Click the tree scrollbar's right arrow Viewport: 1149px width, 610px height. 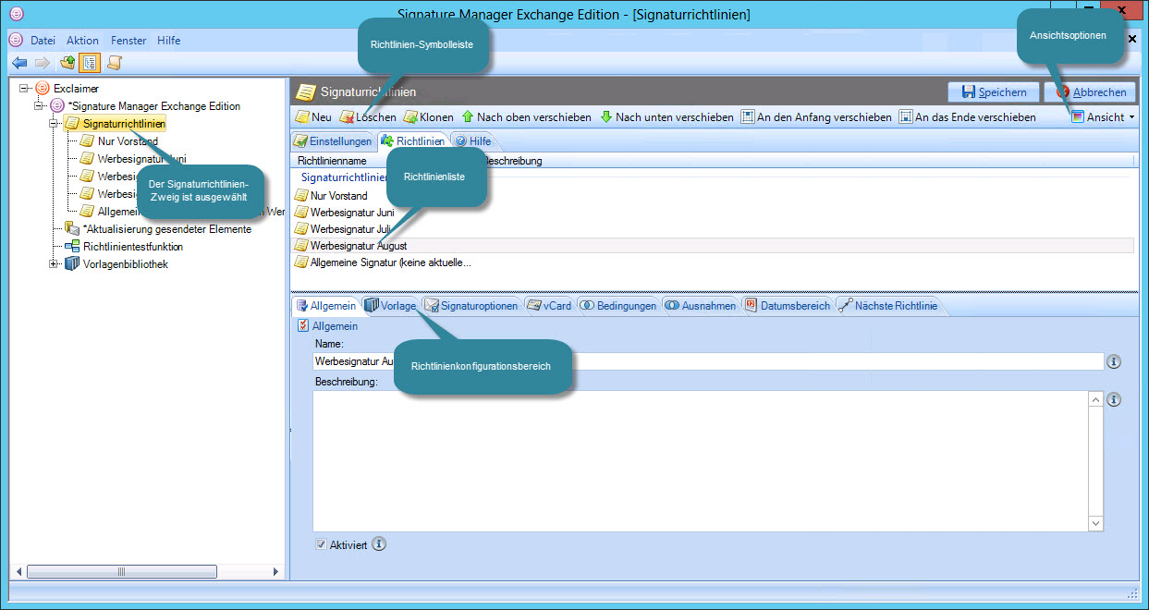[x=275, y=572]
